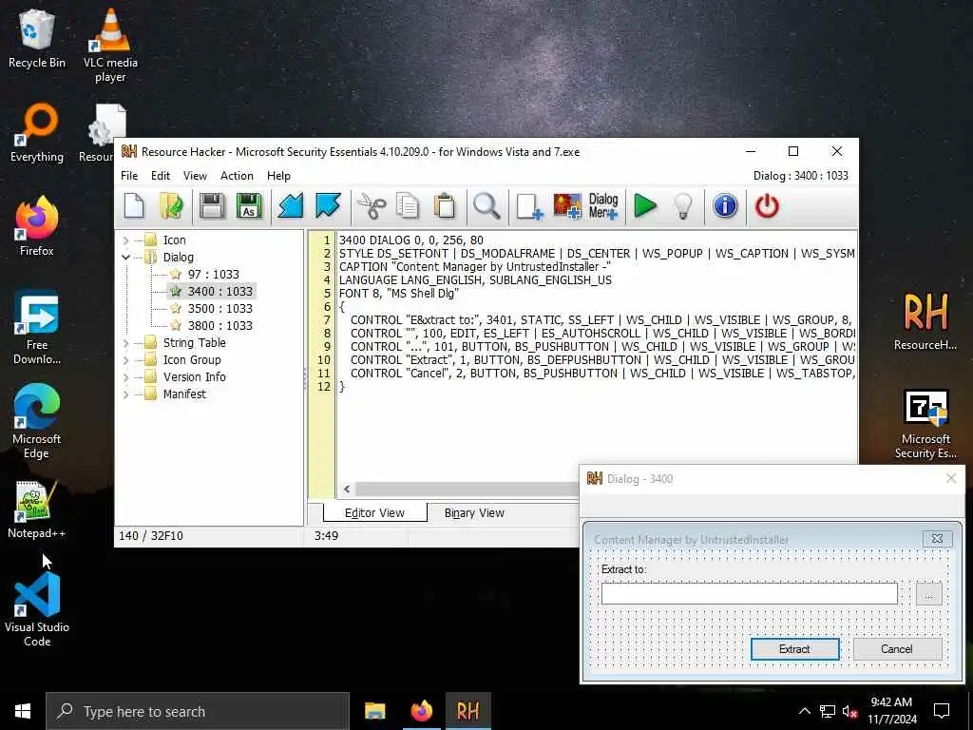Click the green Save As floppy icon
This screenshot has height=730, width=973.
click(x=249, y=206)
